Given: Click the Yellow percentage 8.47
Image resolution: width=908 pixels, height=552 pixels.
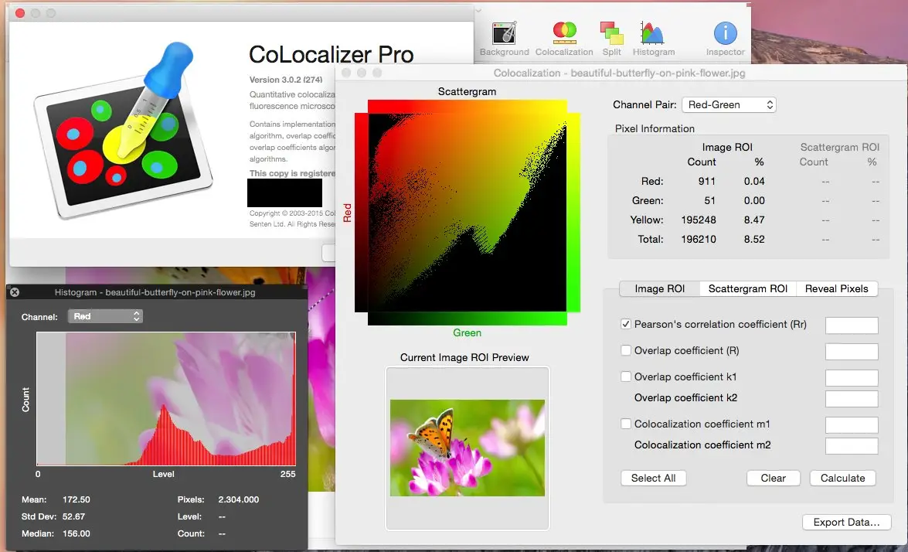Looking at the screenshot, I should click(754, 220).
